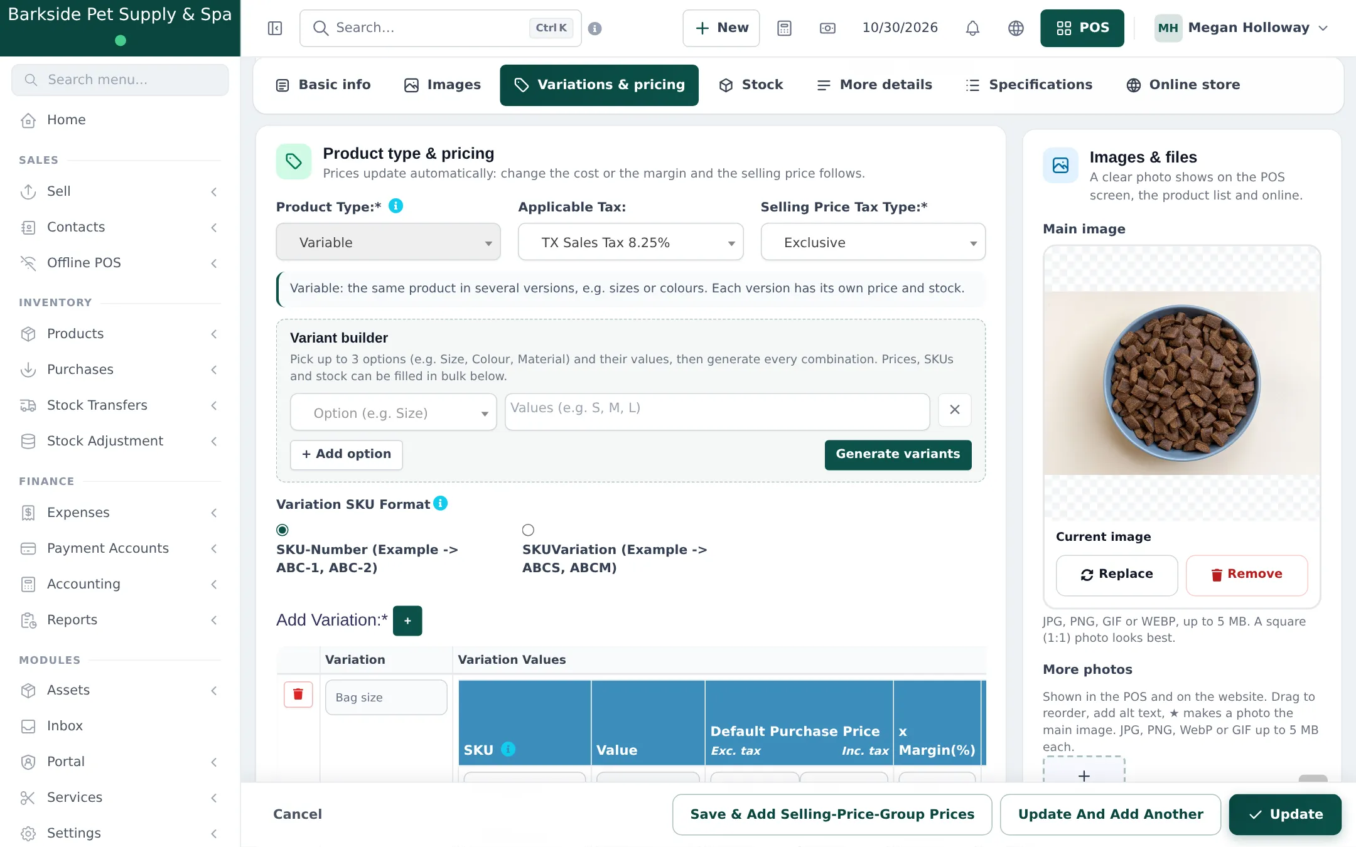Image resolution: width=1356 pixels, height=847 pixels.
Task: Open the Applicable Tax dropdown
Action: point(630,242)
